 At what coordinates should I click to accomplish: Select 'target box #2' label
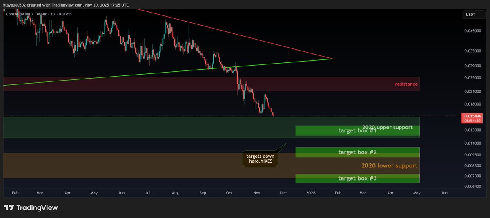pyautogui.click(x=357, y=152)
